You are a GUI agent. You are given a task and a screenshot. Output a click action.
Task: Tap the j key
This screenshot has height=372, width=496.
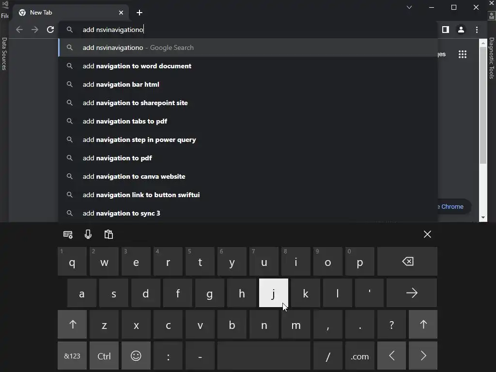(274, 293)
